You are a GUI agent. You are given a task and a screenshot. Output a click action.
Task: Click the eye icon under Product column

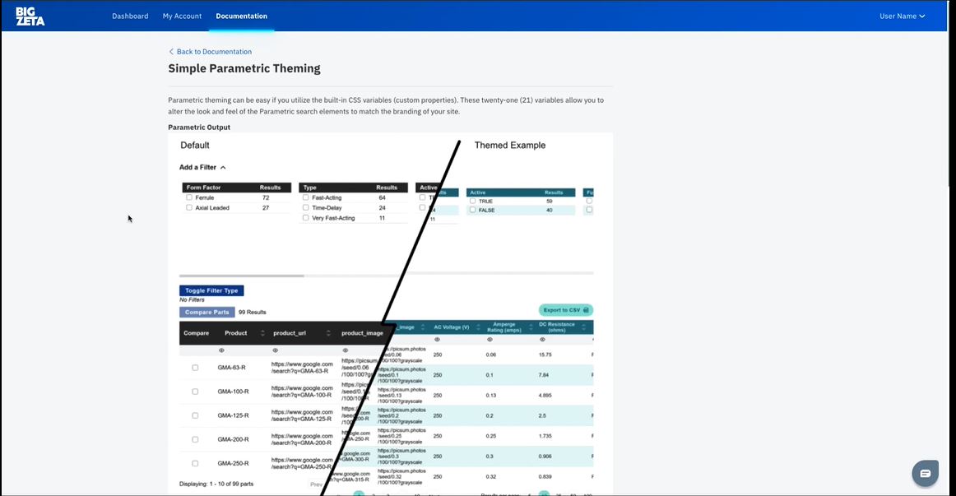[222, 350]
